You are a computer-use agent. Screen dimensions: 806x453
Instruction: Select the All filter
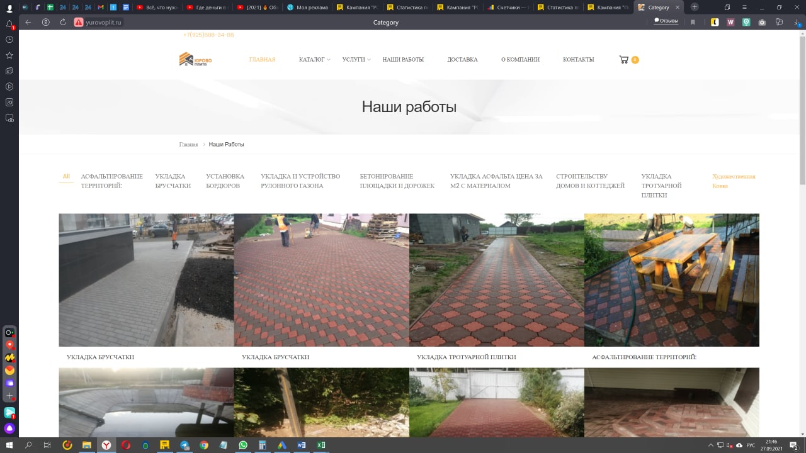click(x=66, y=177)
